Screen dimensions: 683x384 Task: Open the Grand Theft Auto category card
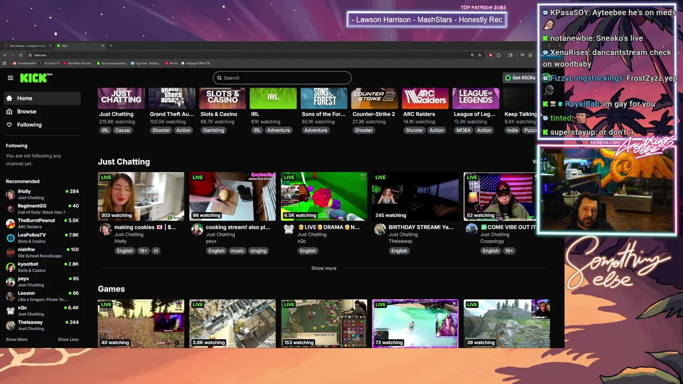click(172, 110)
